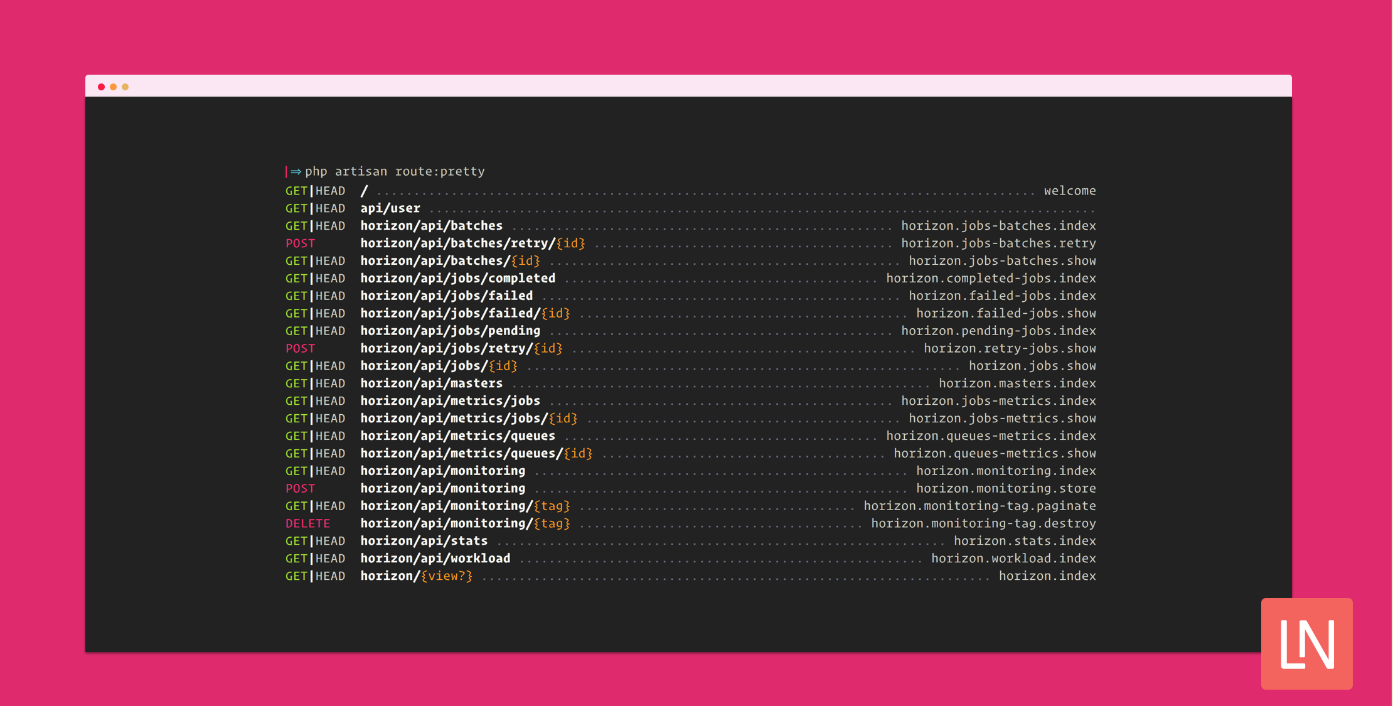Click 'horizon.queues-metrics.index' route name

click(991, 436)
